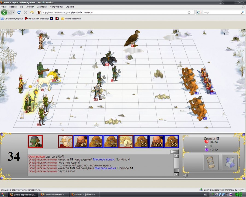Viewport: 246px width, 197px height.
Task: Open the Закладки menu
Action: coord(42,7)
